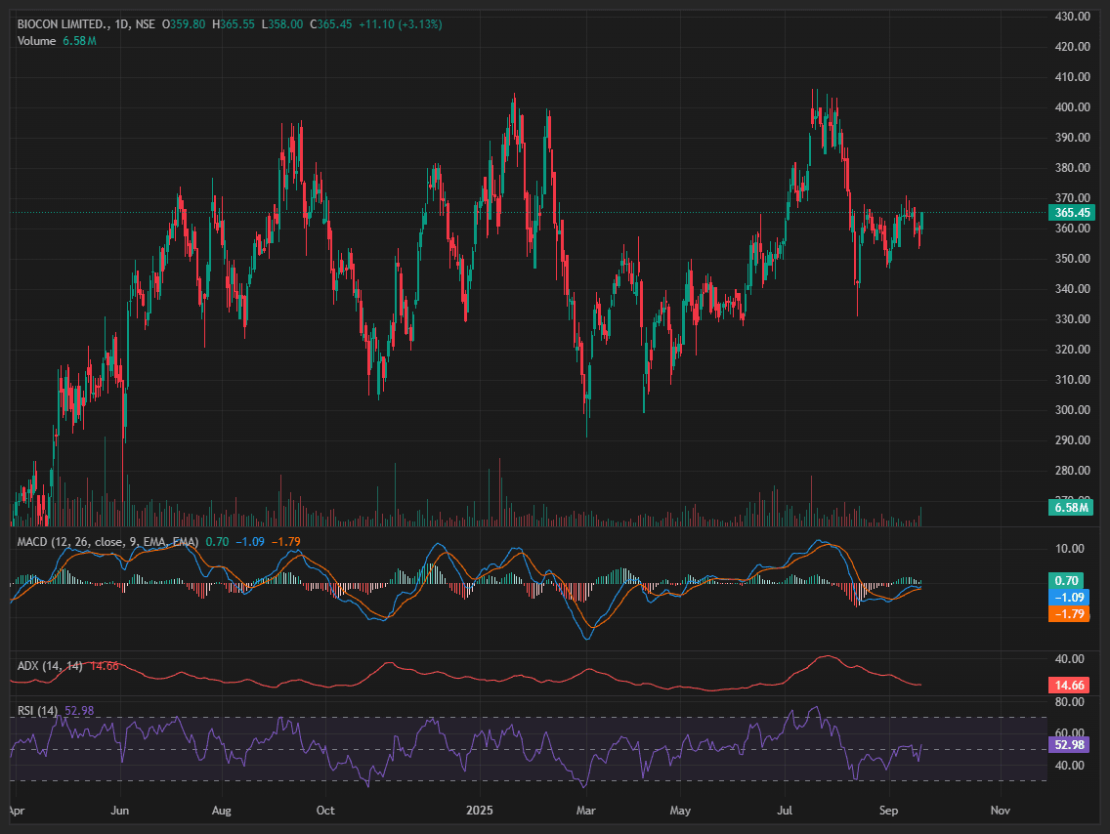
Task: Click the 390.00 price axis label
Action: point(1072,138)
